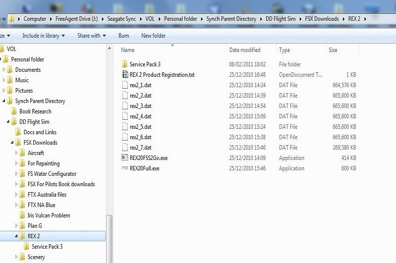Click the navigation pane scrollbar thumb
Image resolution: width=396 pixels, height=263 pixels.
109,239
